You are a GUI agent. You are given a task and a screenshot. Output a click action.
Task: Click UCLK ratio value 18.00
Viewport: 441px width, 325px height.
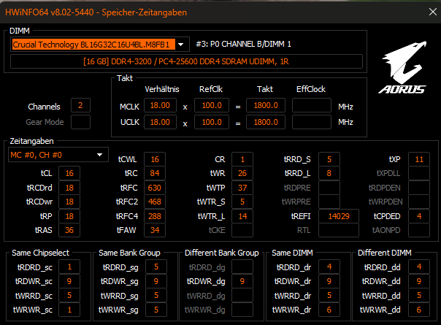click(x=160, y=122)
